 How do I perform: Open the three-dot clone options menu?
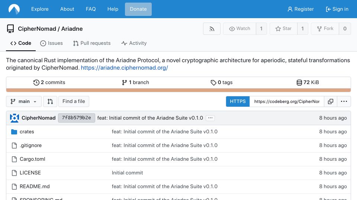[344, 101]
